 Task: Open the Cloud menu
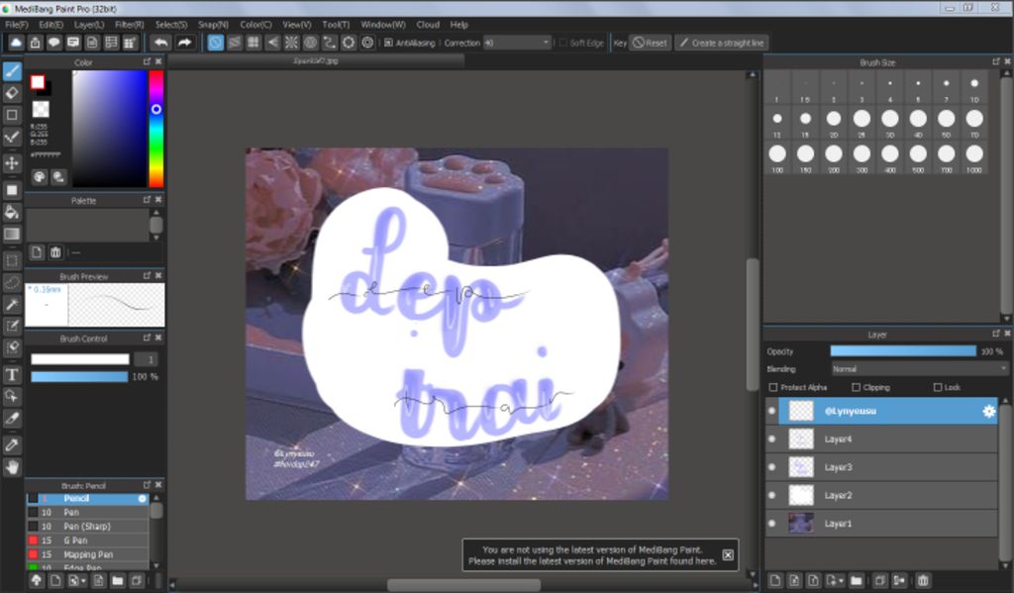click(x=428, y=25)
